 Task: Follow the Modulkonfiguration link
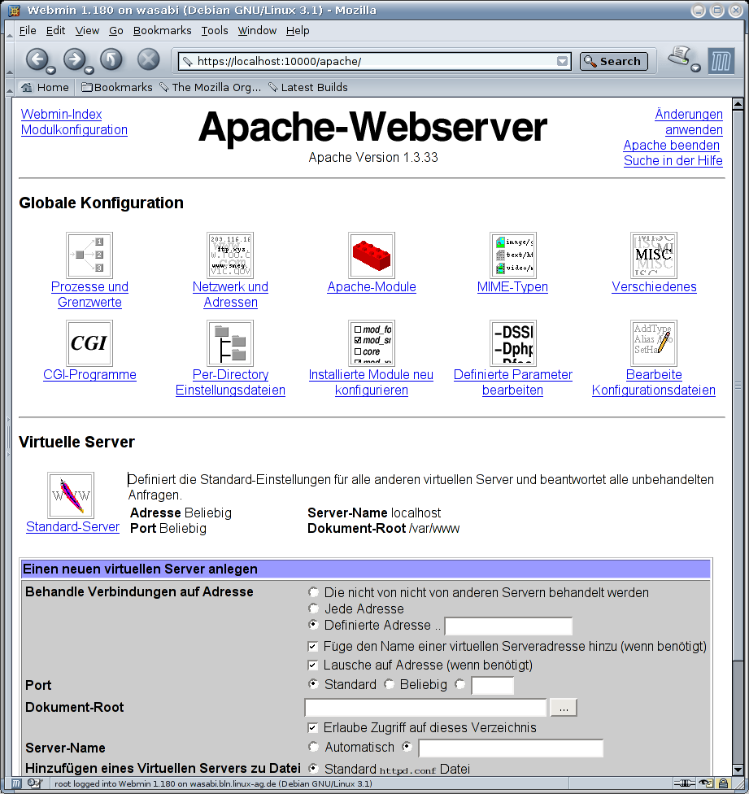click(74, 130)
